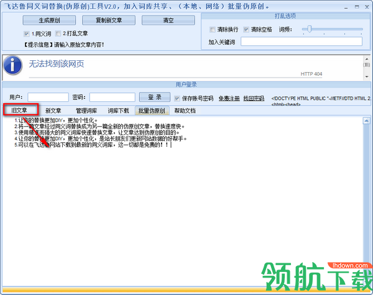Switch to the 新文章 tab

53,111
